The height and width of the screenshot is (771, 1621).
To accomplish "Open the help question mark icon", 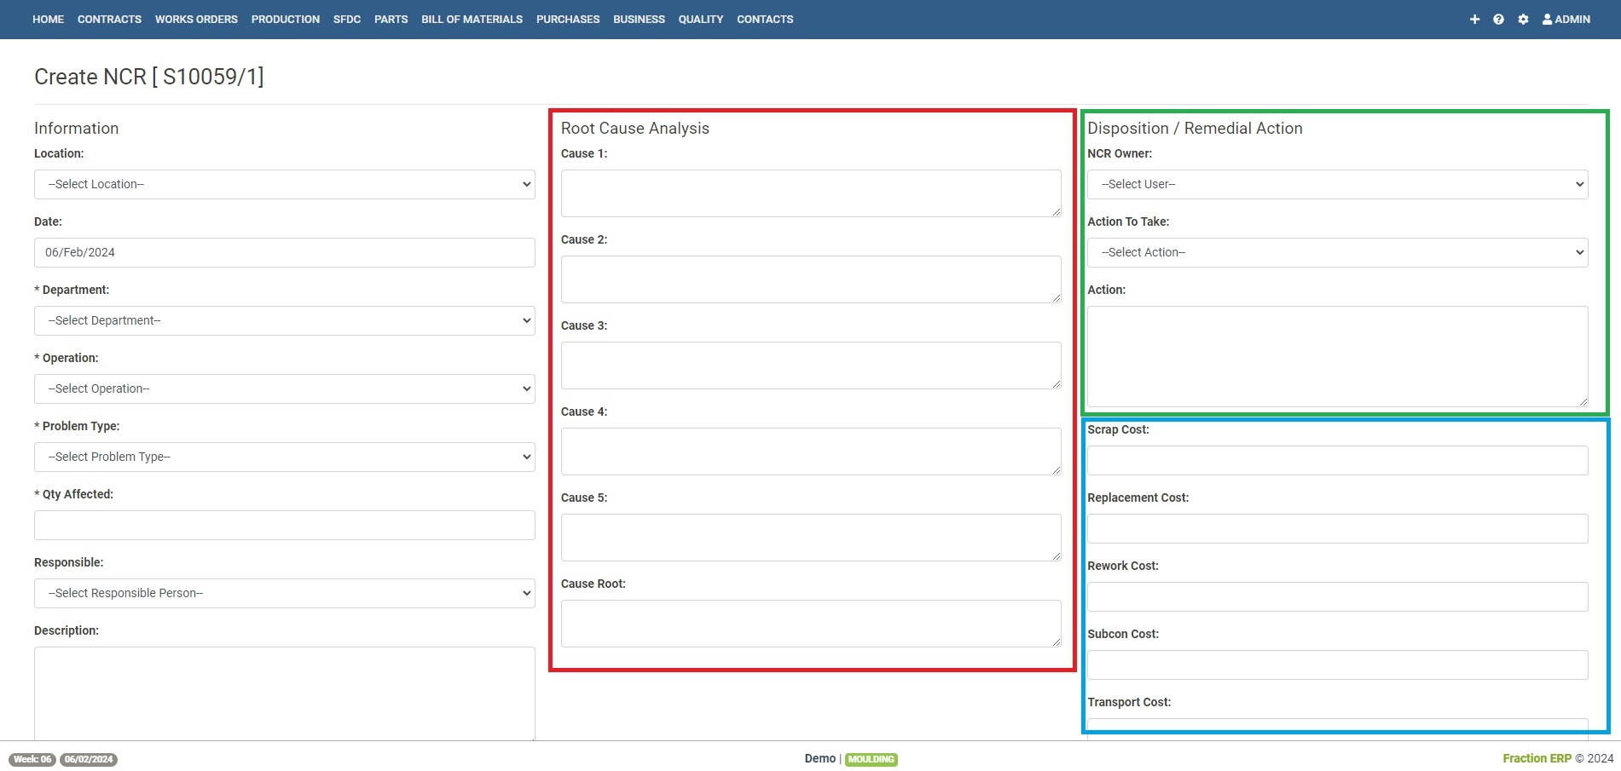I will coord(1498,20).
